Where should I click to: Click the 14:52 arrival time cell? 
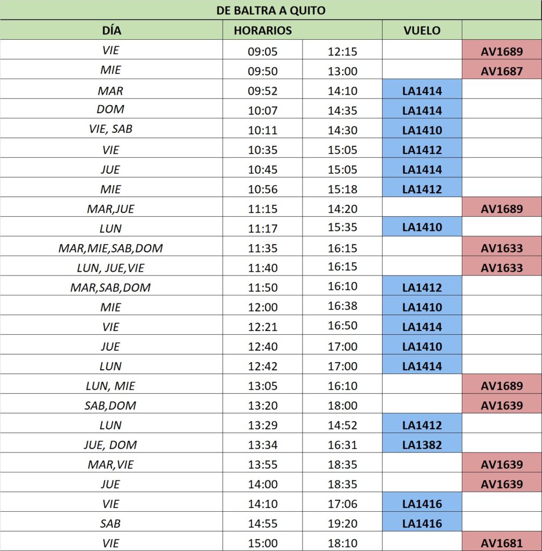pyautogui.click(x=342, y=425)
